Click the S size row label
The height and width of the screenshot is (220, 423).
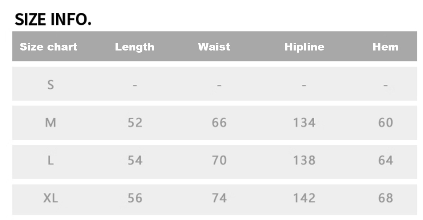pyautogui.click(x=51, y=85)
